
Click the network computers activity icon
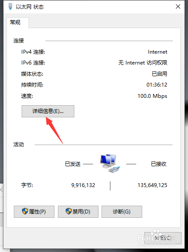click(110, 163)
